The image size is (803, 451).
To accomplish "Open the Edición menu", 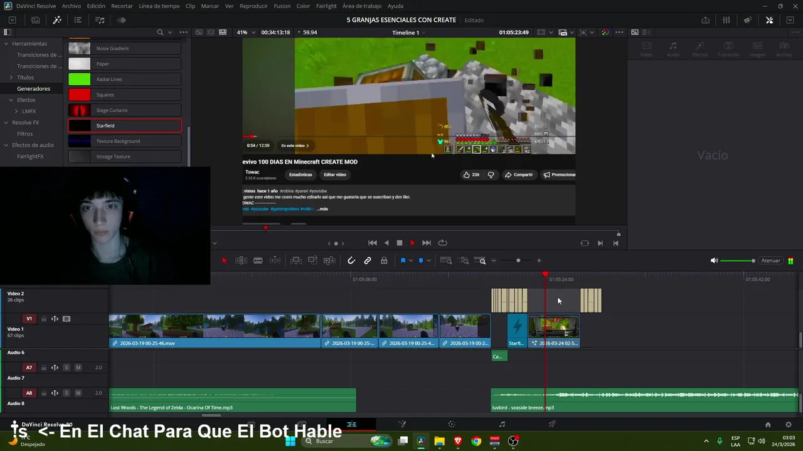I will point(96,6).
